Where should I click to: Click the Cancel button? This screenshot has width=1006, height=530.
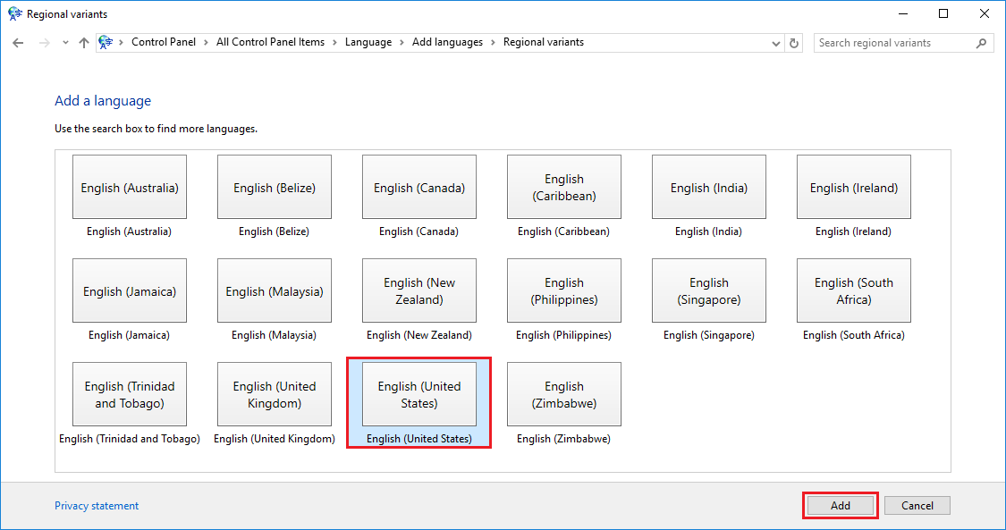tap(917, 505)
